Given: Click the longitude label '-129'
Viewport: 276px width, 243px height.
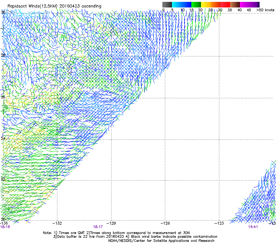Looking at the screenshot, I should point(111,223).
